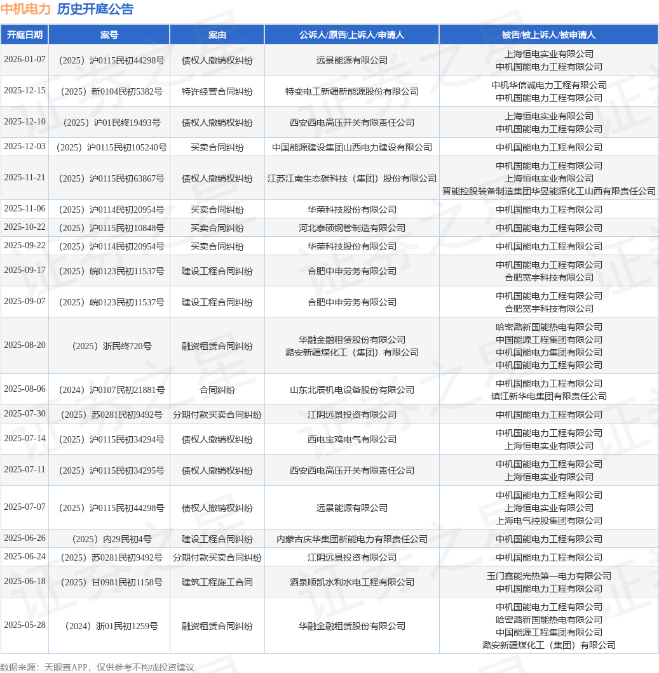This screenshot has width=659, height=673.
Task: Click the data source note 天眼查APP
Action: click(65, 667)
